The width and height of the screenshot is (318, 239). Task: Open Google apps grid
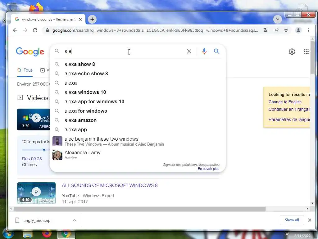(x=306, y=52)
